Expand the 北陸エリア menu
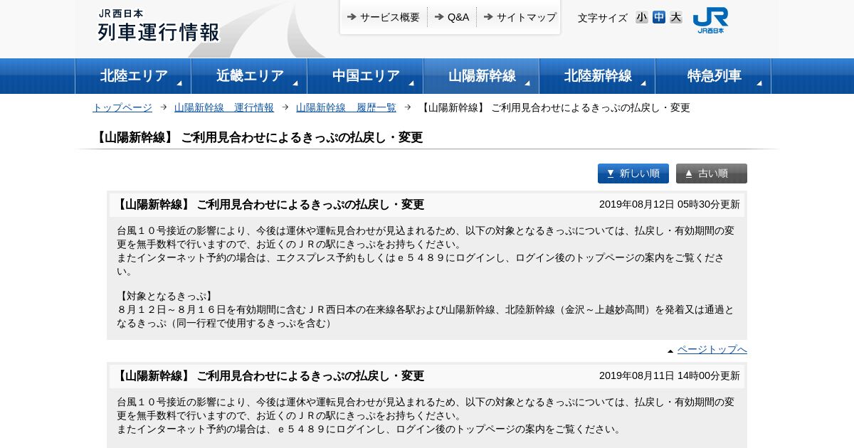This screenshot has height=448, width=854. (x=133, y=76)
